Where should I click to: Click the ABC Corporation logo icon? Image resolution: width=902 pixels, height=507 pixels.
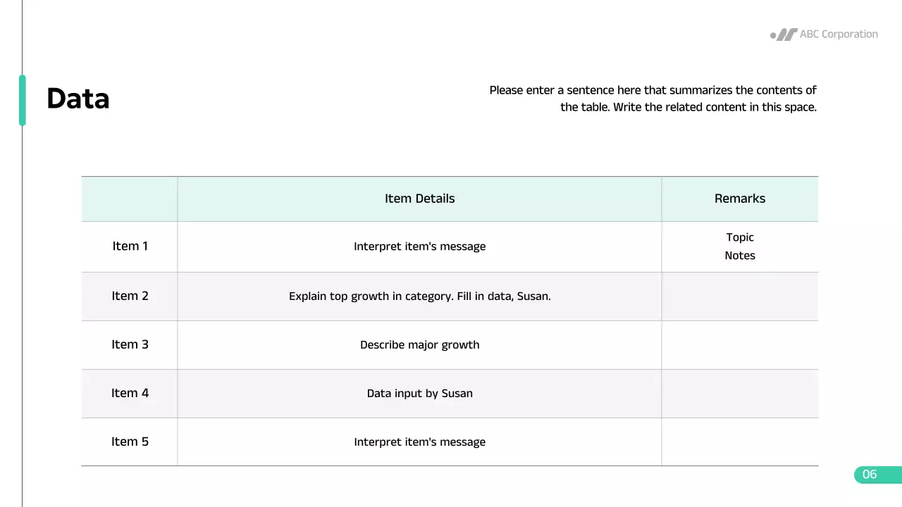point(784,35)
